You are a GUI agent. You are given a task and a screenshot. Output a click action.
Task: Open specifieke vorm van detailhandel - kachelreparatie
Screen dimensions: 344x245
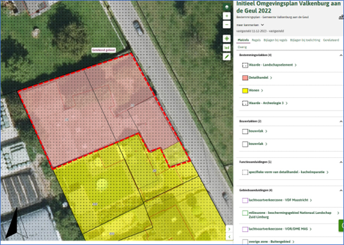(287, 172)
